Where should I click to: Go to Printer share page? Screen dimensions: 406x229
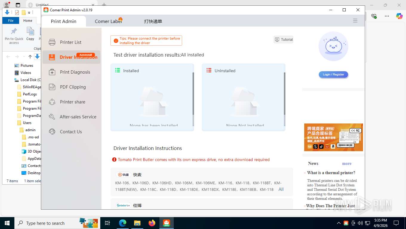pyautogui.click(x=71, y=102)
